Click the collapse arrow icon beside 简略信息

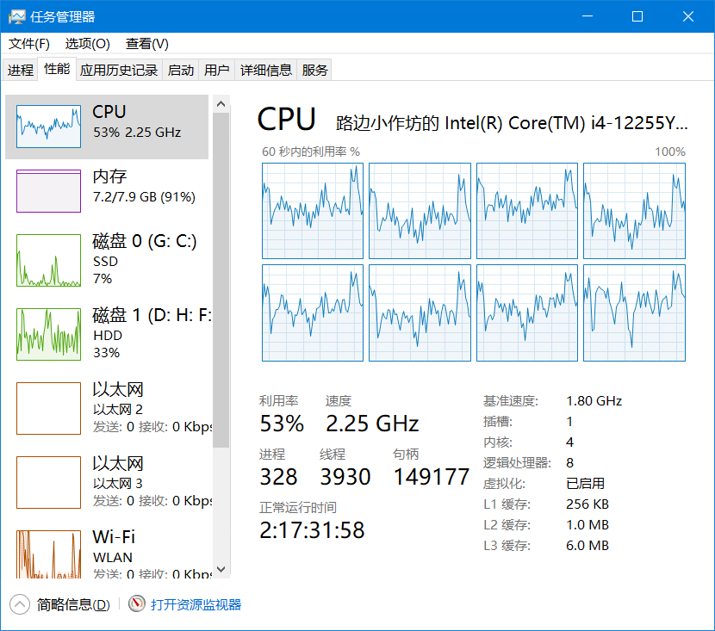[20, 604]
